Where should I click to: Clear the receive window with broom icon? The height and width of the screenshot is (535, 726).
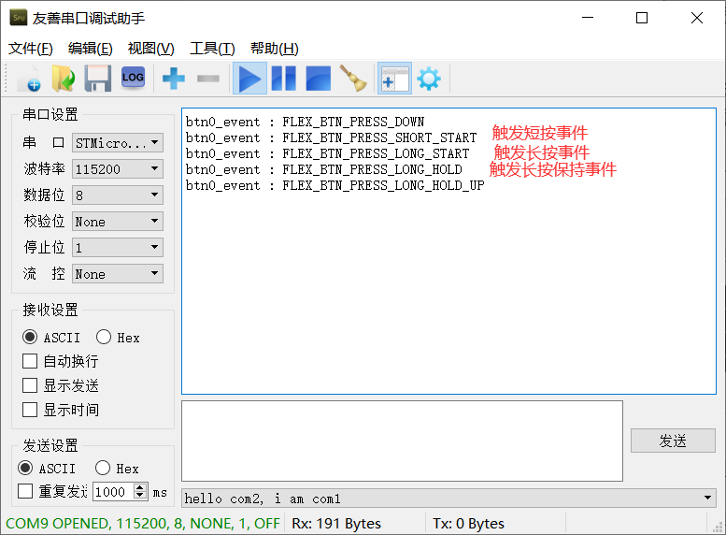[353, 79]
